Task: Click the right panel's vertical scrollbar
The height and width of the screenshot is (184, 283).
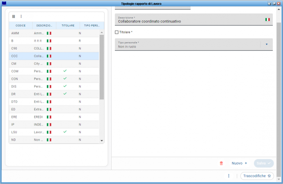Action: 278,100
